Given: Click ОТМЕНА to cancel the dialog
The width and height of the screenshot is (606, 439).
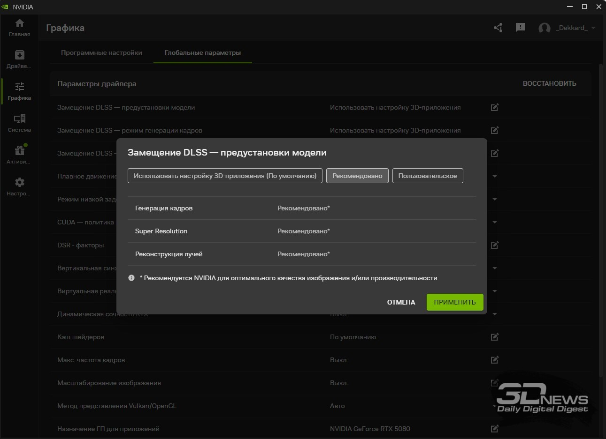Looking at the screenshot, I should [401, 302].
